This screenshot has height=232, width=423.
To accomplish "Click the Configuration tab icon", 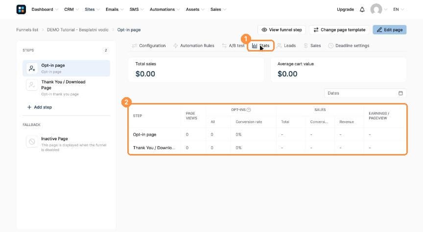I will [x=134, y=46].
